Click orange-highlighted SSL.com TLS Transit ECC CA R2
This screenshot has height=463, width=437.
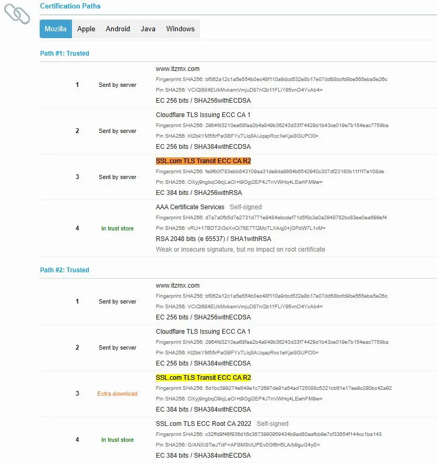(204, 161)
